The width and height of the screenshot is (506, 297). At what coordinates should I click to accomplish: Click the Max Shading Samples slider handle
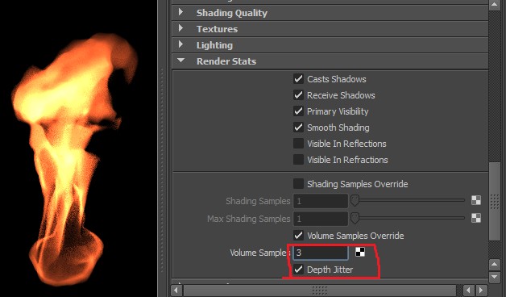click(x=355, y=218)
